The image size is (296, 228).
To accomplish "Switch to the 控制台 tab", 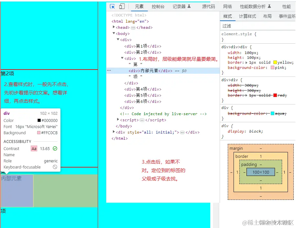I will point(158,6).
